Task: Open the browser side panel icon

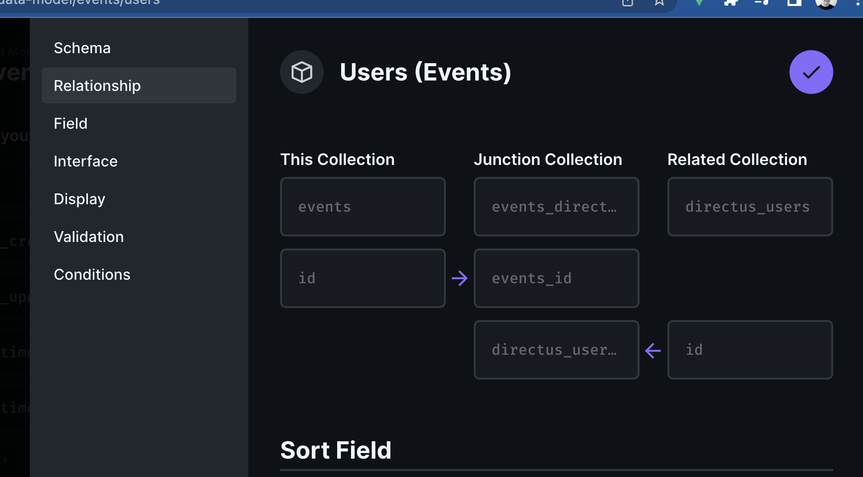Action: (x=794, y=2)
